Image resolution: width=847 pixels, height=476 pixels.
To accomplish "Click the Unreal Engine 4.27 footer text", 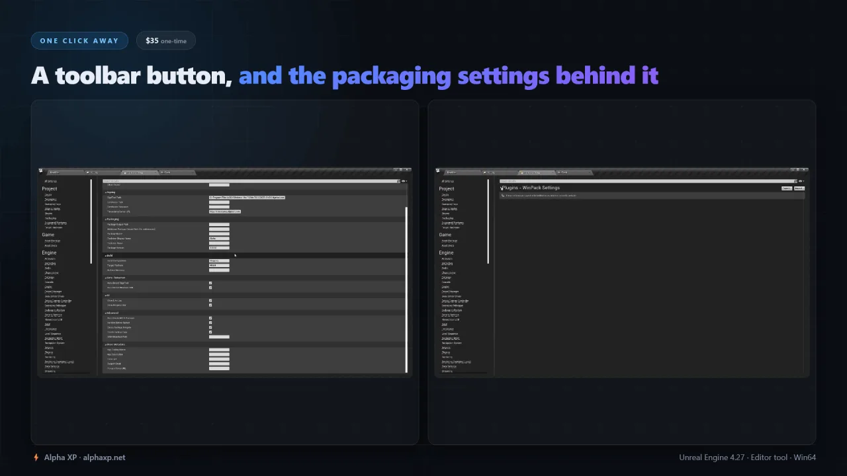I will (x=713, y=457).
